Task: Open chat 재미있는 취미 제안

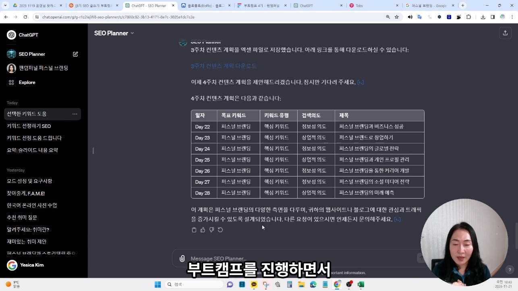Action: [27, 242]
